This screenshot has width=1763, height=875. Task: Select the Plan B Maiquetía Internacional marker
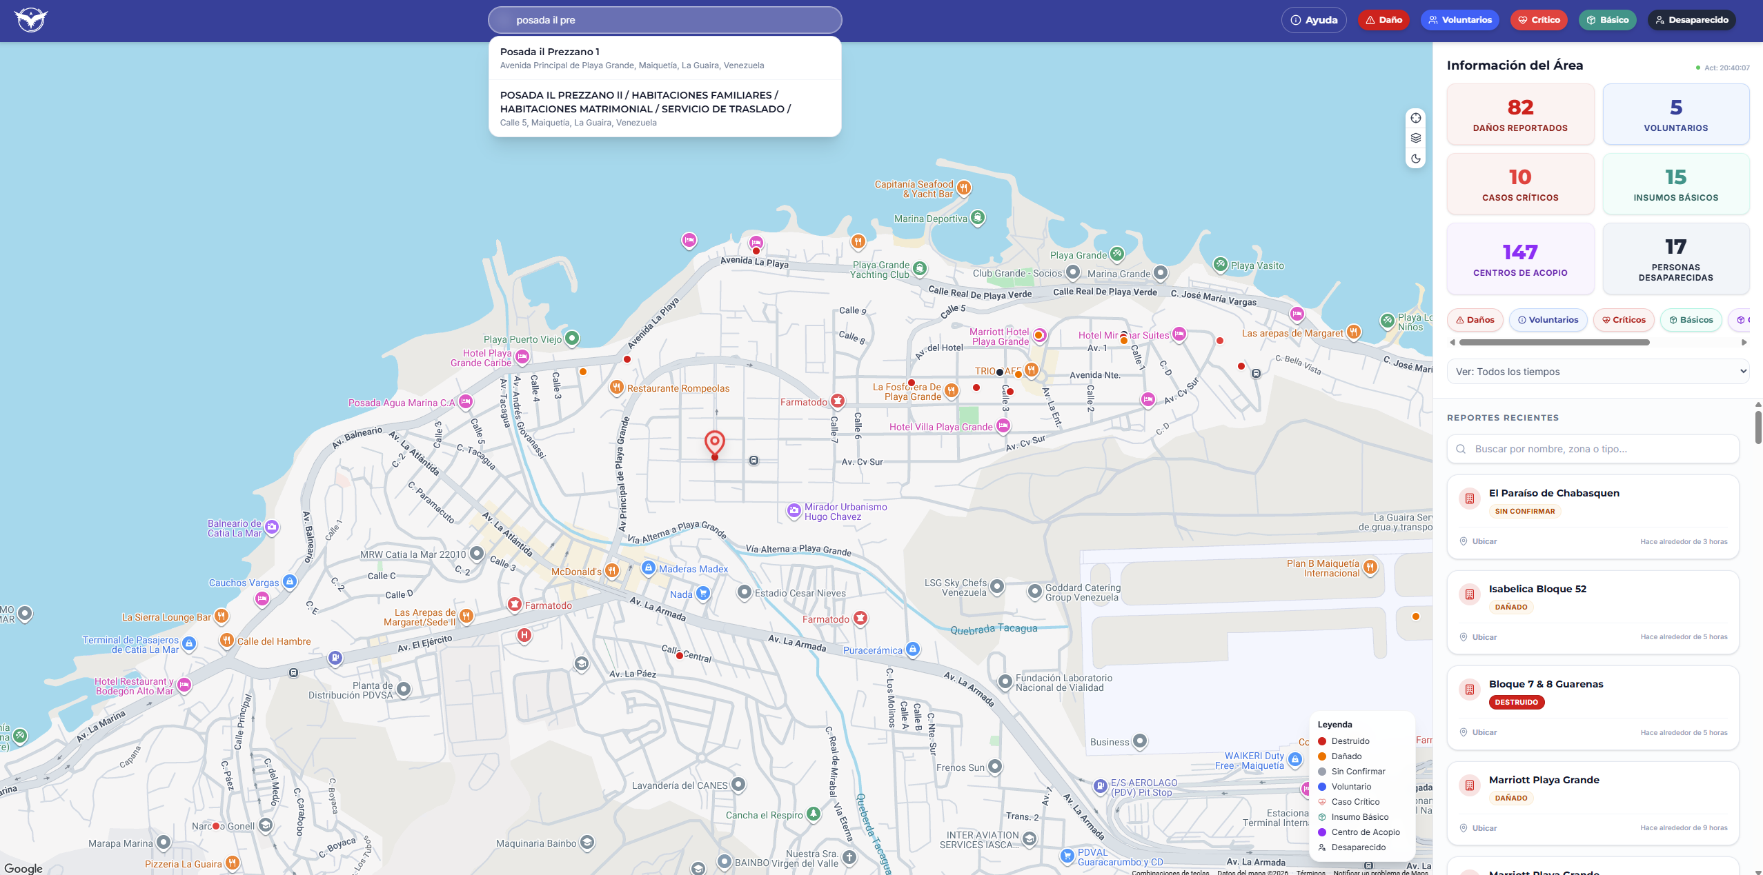[x=1370, y=567]
